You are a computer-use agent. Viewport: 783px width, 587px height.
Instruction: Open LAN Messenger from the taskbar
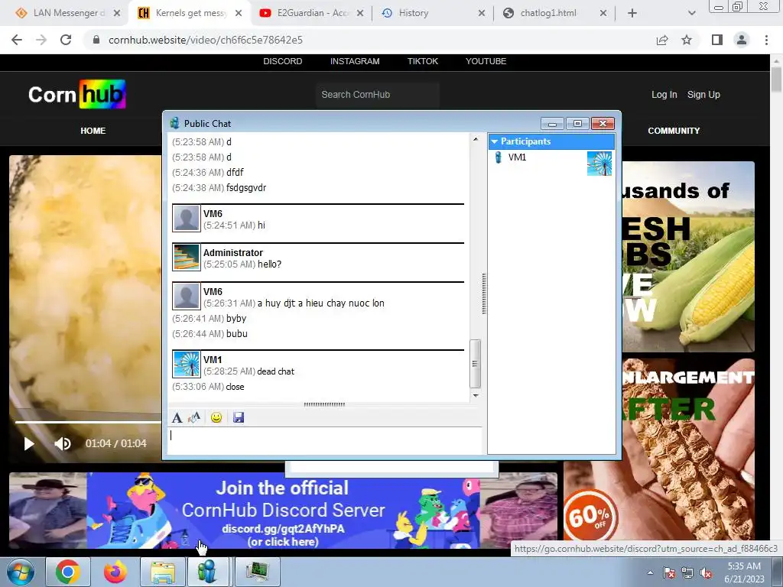208,572
